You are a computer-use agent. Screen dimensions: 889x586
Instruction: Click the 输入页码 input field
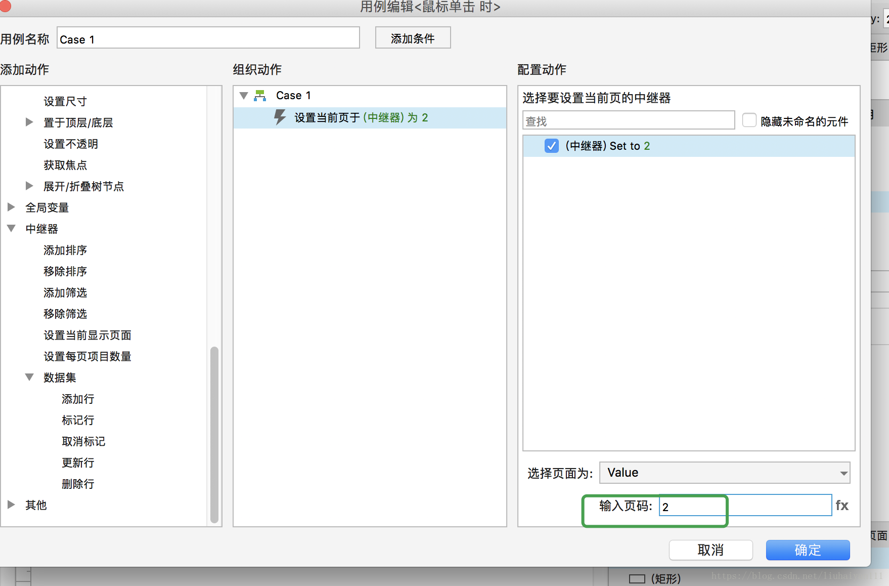745,506
